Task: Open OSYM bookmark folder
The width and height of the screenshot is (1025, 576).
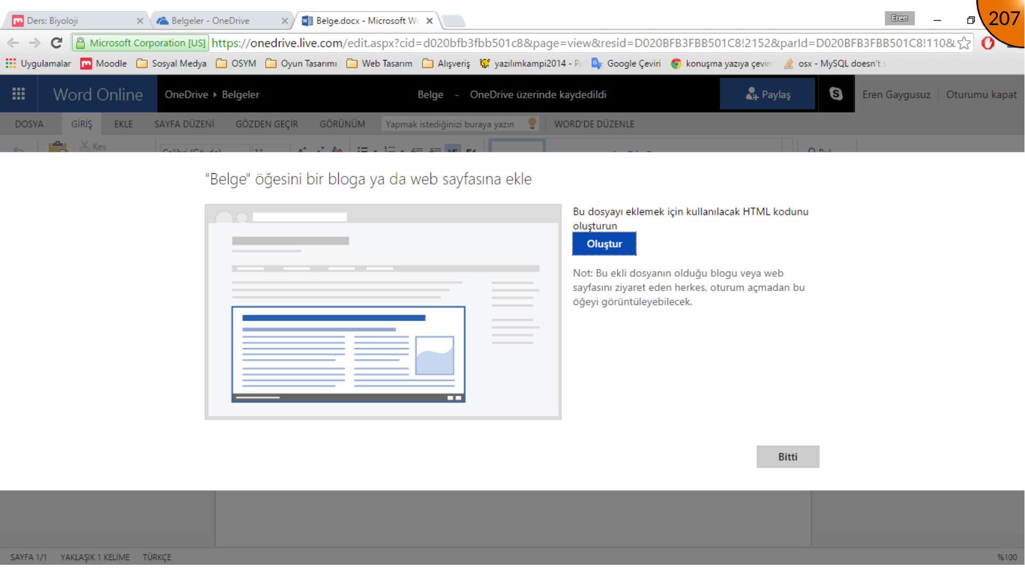Action: point(236,63)
